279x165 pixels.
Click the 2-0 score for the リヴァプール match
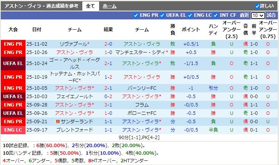tap(108, 44)
